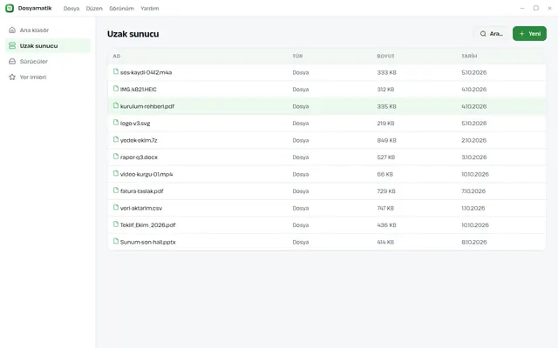This screenshot has height=348, width=558.
Task: Open Sürücüler in sidebar
Action: 48,62
